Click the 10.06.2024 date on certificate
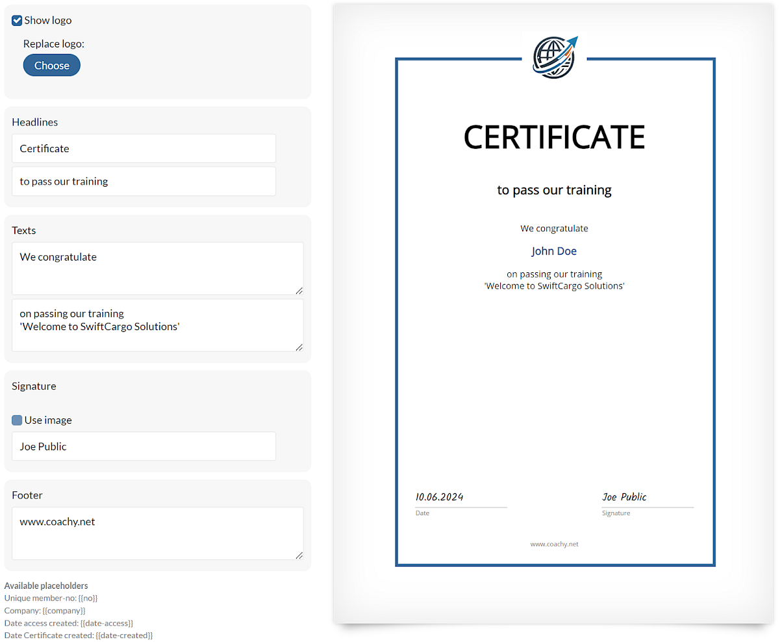782x642 pixels. tap(440, 497)
